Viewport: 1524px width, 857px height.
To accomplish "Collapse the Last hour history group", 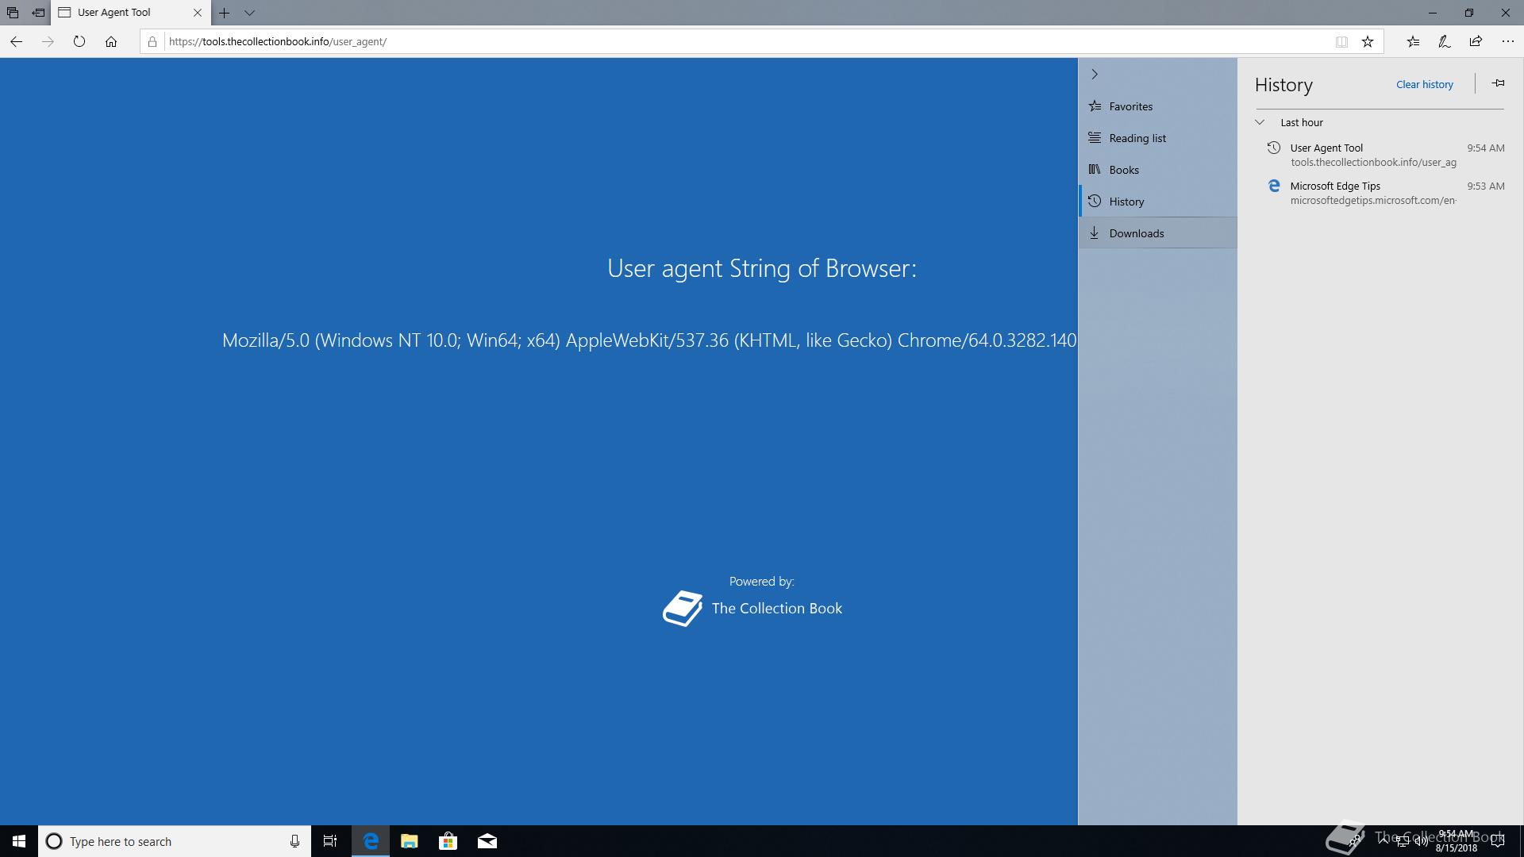I will pos(1260,122).
